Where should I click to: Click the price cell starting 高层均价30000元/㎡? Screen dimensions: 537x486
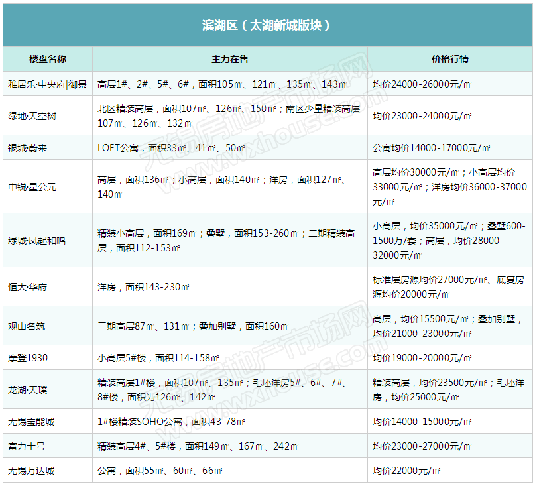tap(449, 187)
